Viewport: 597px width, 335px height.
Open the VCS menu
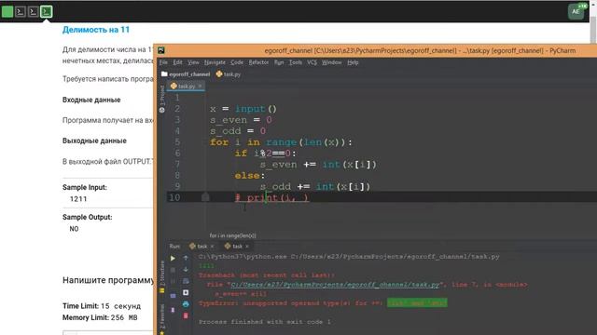[x=312, y=62]
